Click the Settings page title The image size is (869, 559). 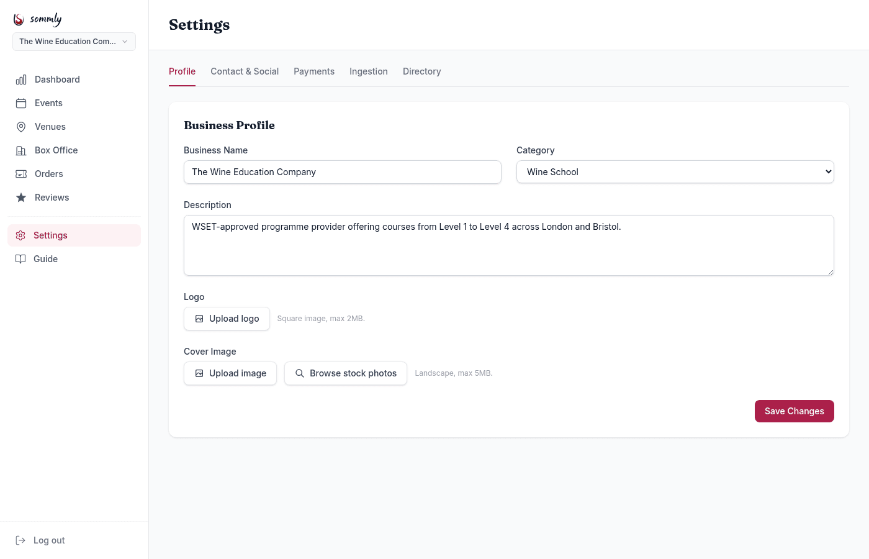199,25
